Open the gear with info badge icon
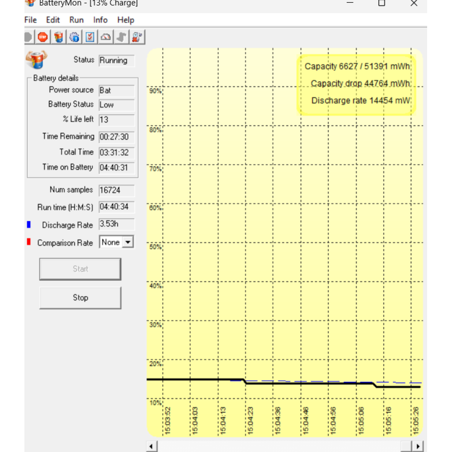Image resolution: width=452 pixels, height=452 pixels. pyautogui.click(x=75, y=37)
